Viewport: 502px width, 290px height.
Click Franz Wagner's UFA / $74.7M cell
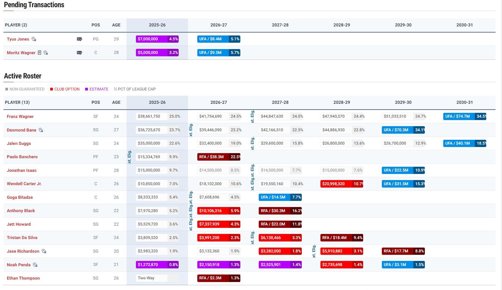click(464, 117)
